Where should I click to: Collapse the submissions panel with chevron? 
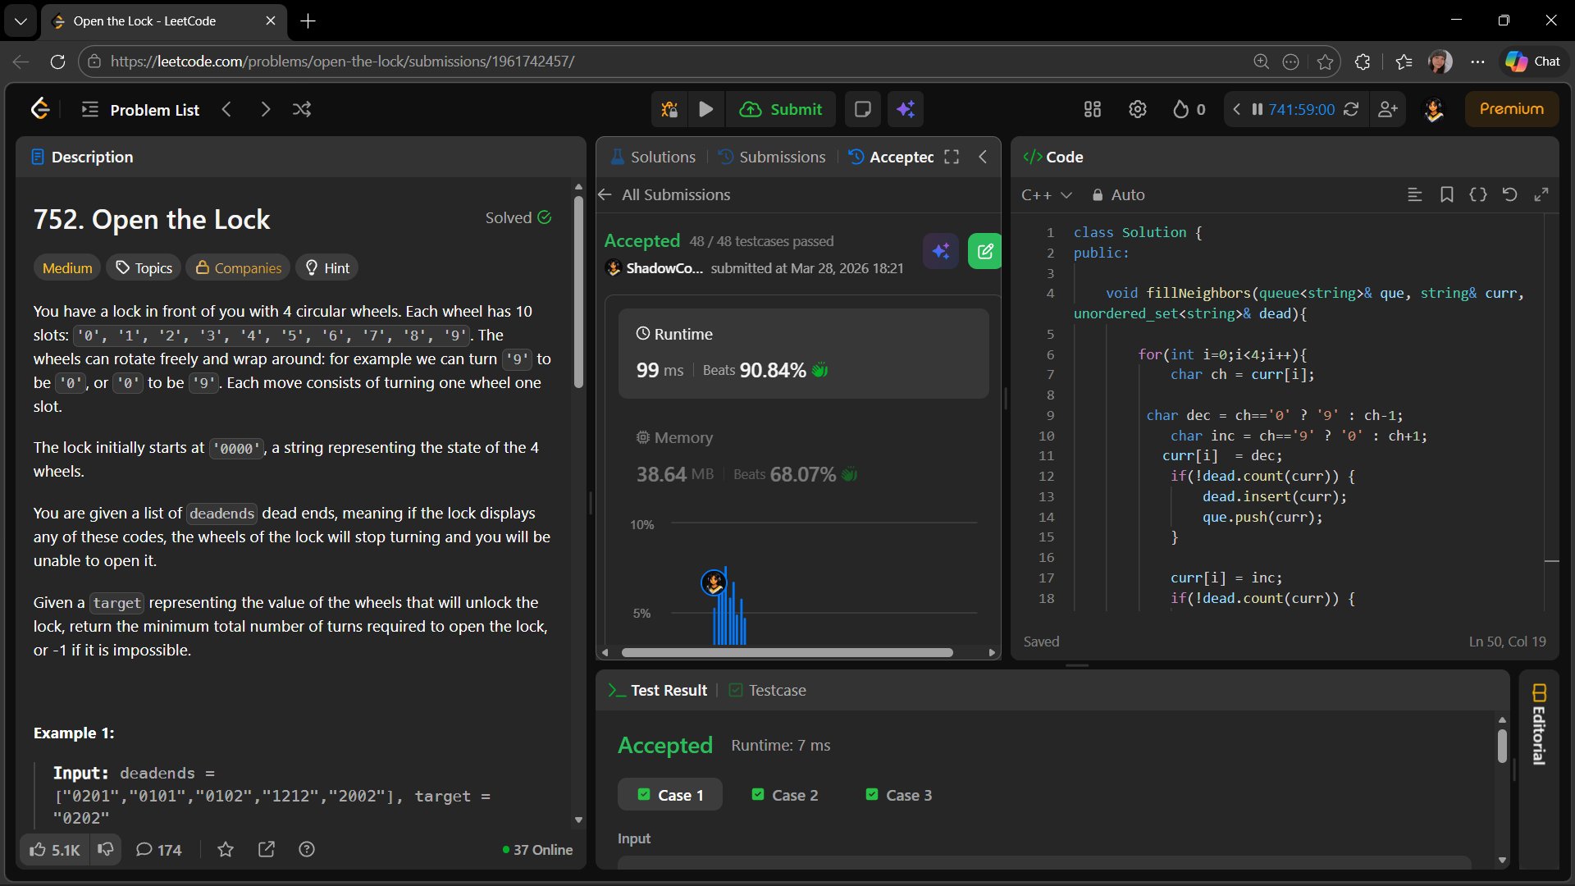tap(983, 157)
